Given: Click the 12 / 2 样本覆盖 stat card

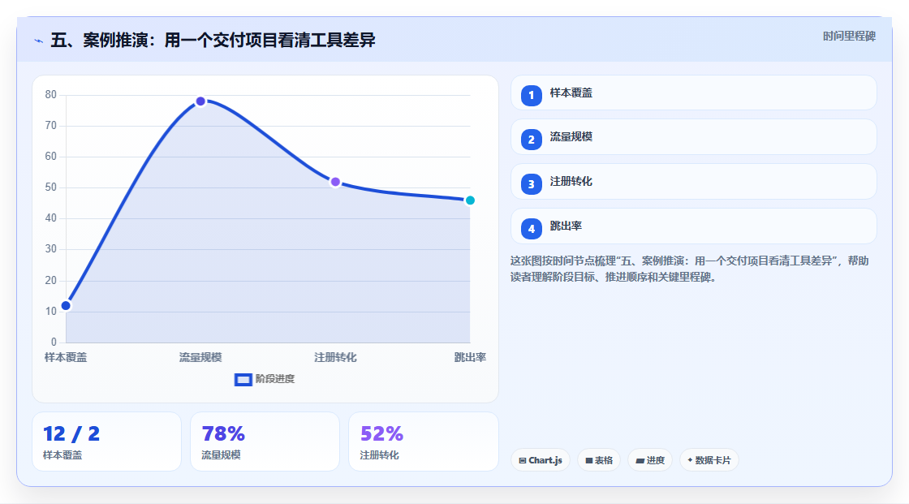Looking at the screenshot, I should click(106, 442).
